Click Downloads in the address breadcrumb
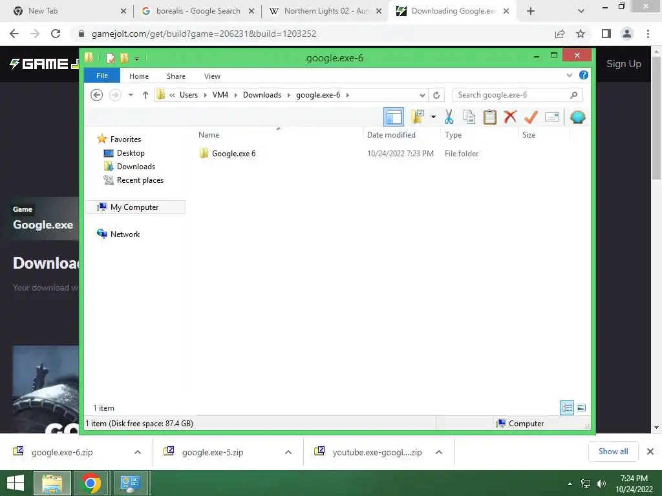This screenshot has width=662, height=496. click(262, 95)
